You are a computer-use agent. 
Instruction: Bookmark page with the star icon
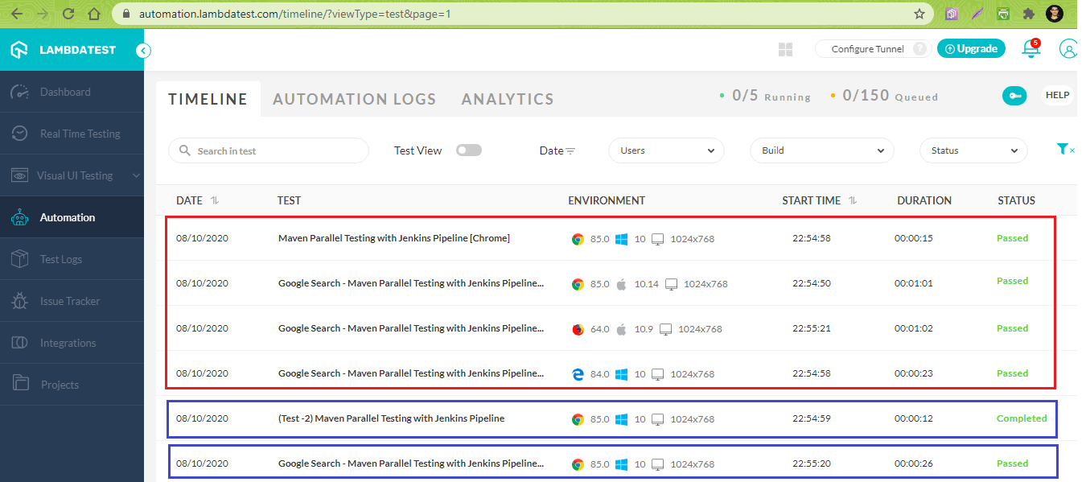point(919,14)
